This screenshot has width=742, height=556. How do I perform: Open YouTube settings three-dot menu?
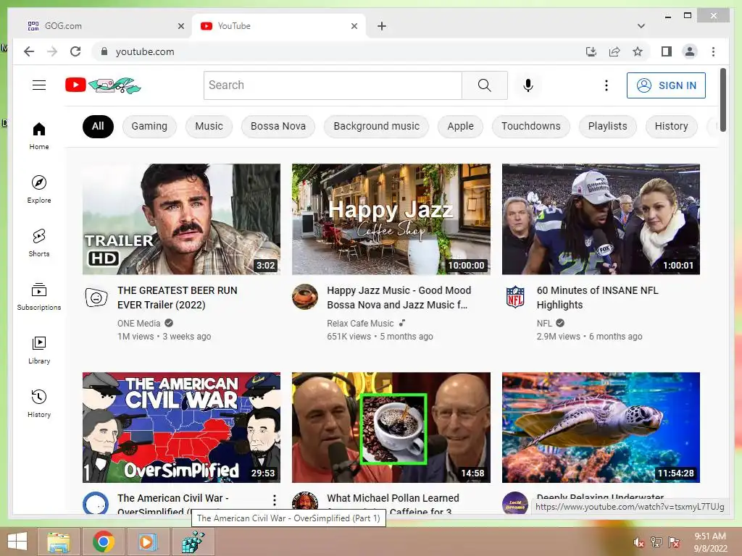coord(606,85)
